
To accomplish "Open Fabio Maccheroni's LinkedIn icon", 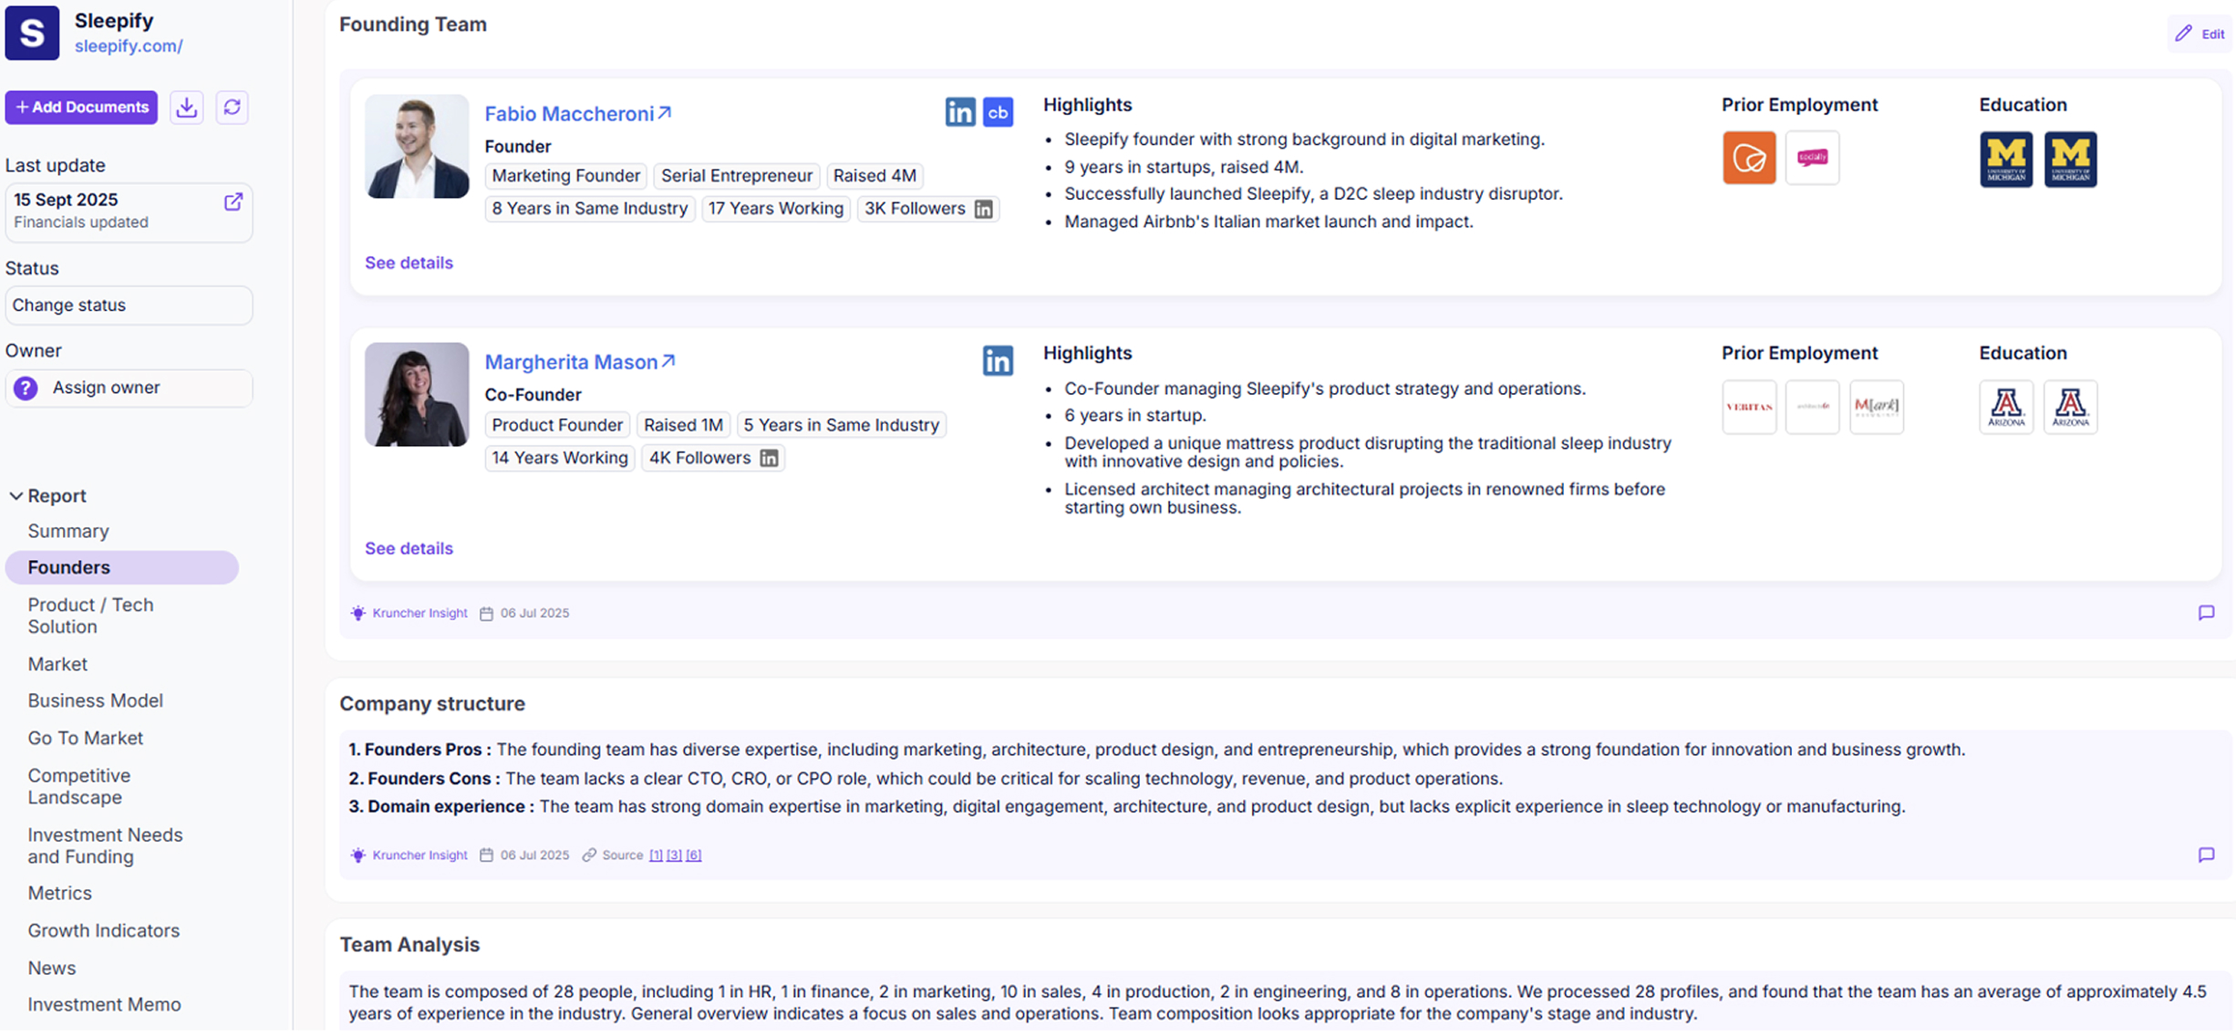I will 959,112.
